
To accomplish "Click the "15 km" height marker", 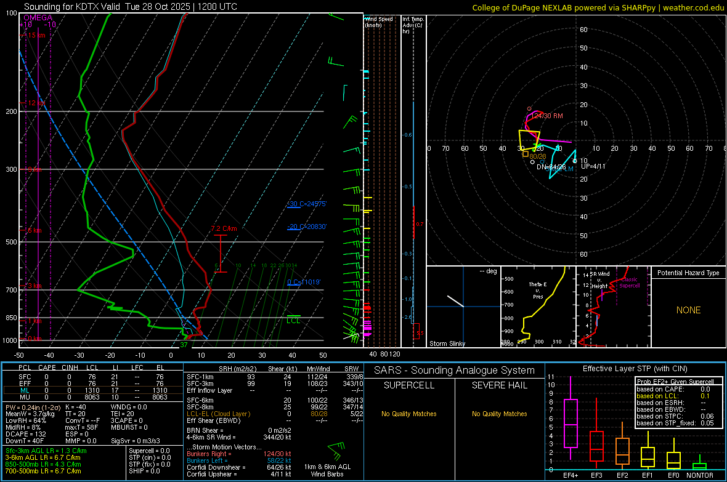I will (x=36, y=35).
